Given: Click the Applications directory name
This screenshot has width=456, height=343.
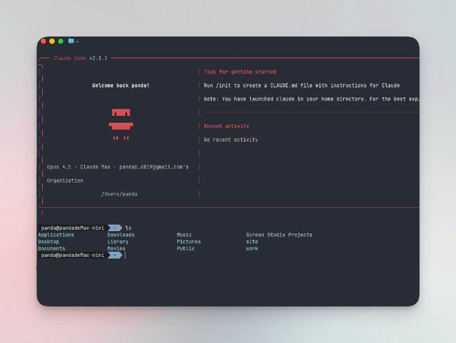Looking at the screenshot, I should point(56,235).
